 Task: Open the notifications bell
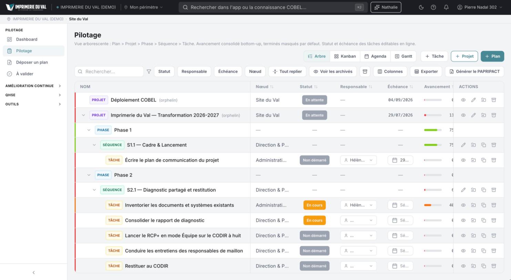pos(446,7)
